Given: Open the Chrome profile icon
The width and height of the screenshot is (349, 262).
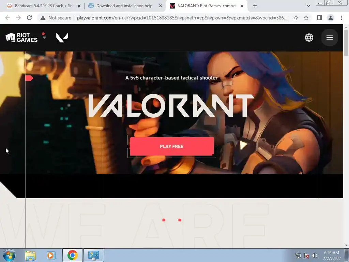Looking at the screenshot, I should (331, 18).
